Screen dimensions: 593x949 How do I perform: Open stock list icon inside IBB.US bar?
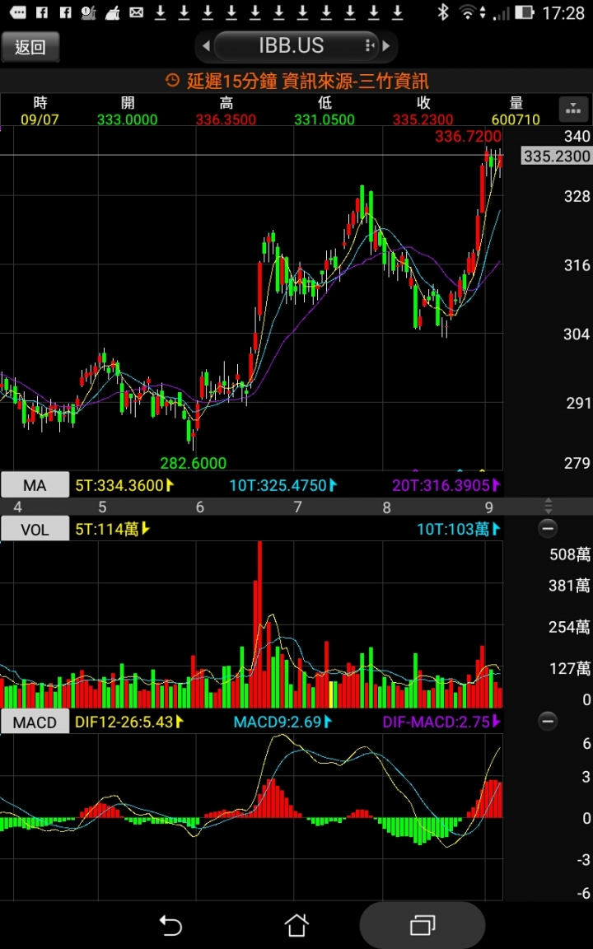coord(369,46)
